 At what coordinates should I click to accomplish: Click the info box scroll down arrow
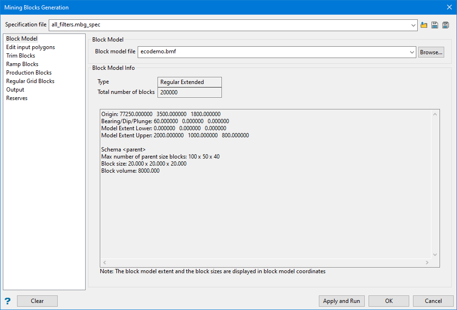pyautogui.click(x=435, y=254)
